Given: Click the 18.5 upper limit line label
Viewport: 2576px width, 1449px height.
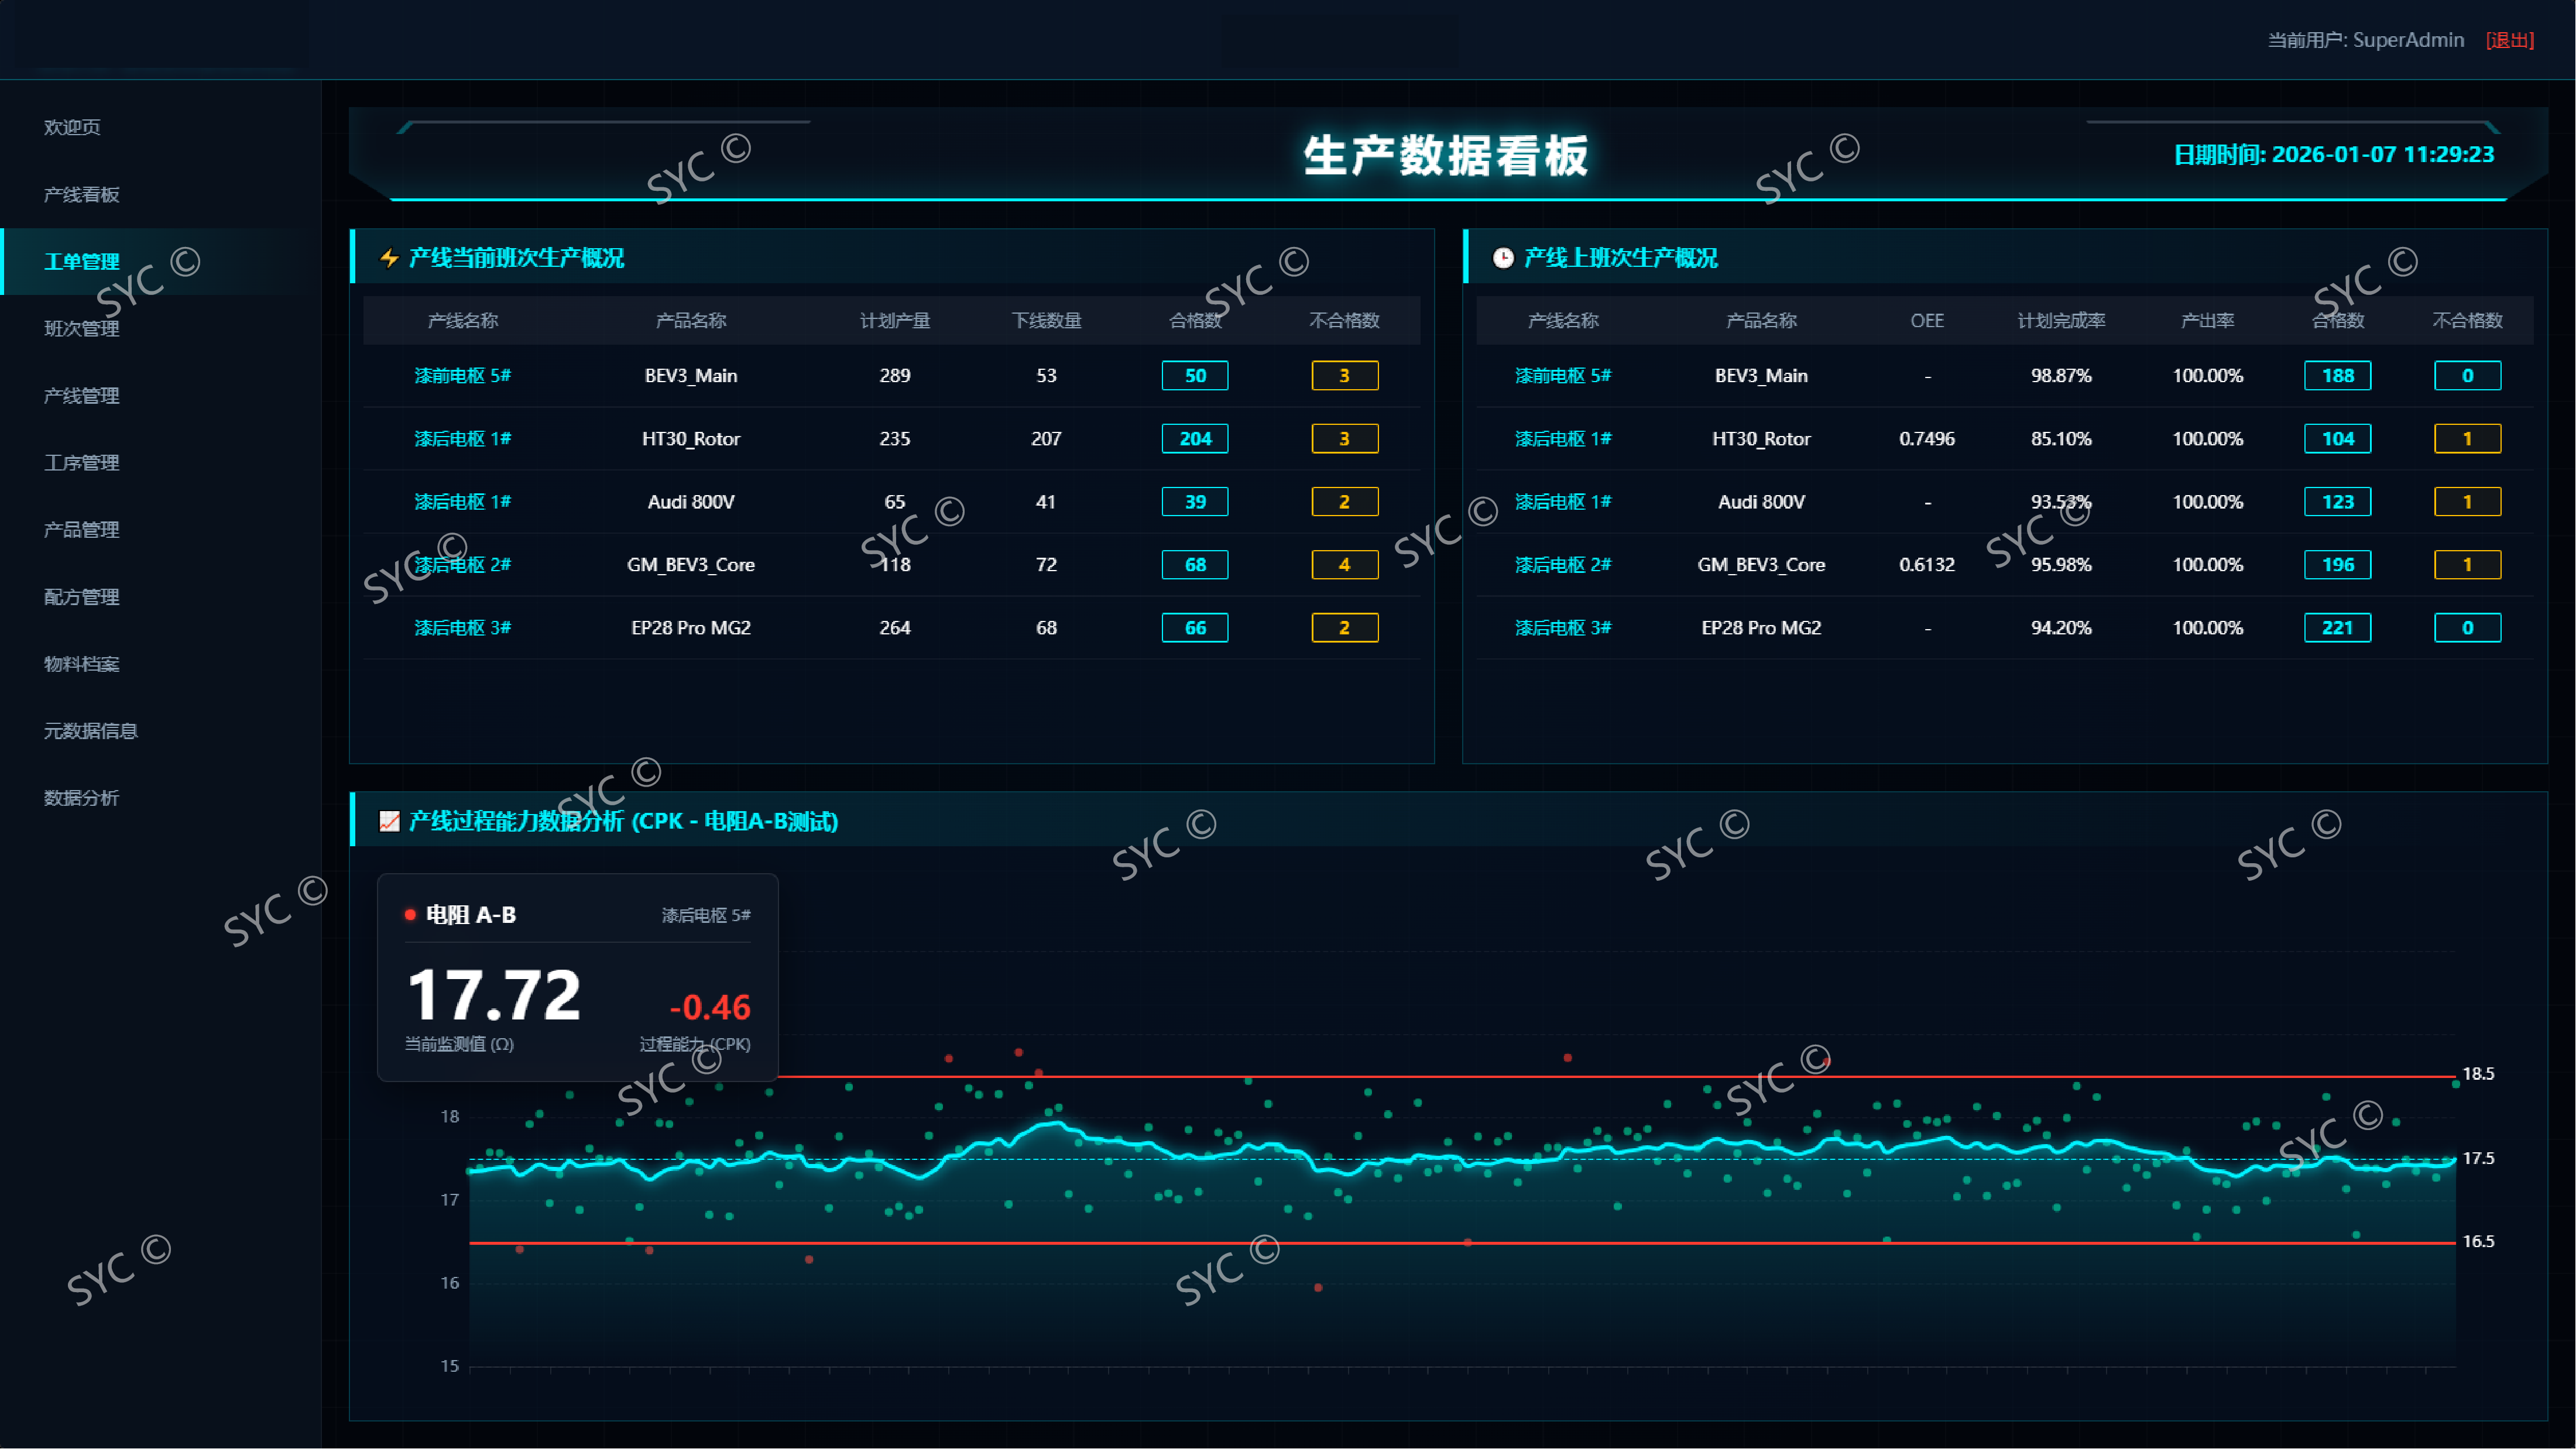Looking at the screenshot, I should point(2478,1074).
